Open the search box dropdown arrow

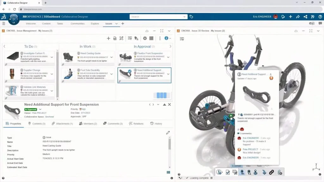click(x=184, y=17)
